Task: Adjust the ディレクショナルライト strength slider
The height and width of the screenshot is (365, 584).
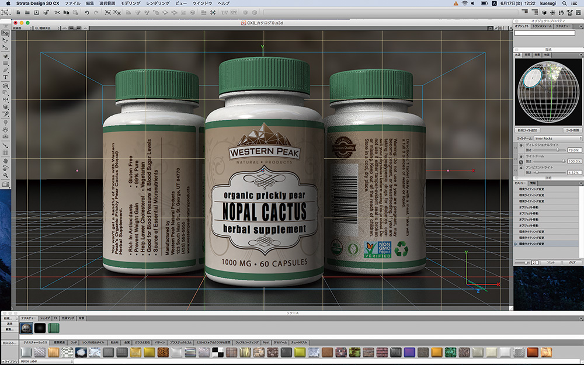Action: [550, 150]
